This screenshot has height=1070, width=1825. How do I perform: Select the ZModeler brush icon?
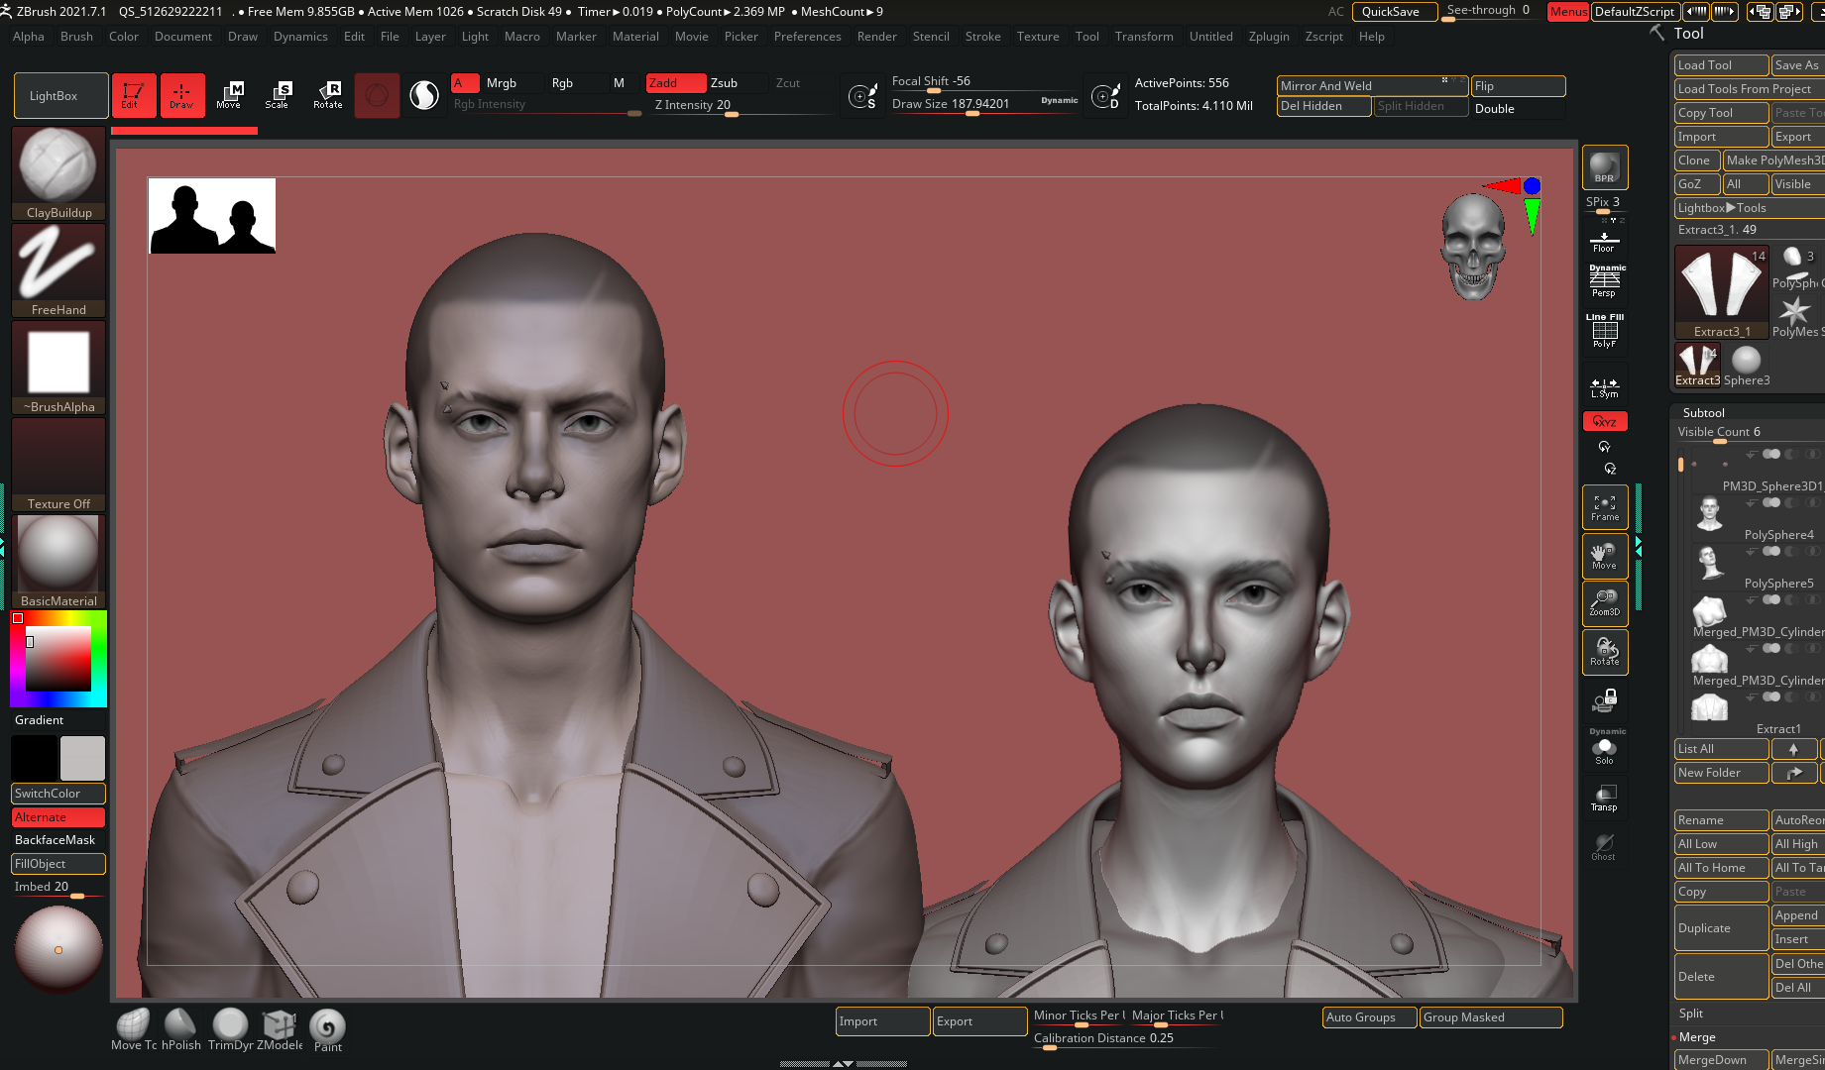(x=280, y=1028)
